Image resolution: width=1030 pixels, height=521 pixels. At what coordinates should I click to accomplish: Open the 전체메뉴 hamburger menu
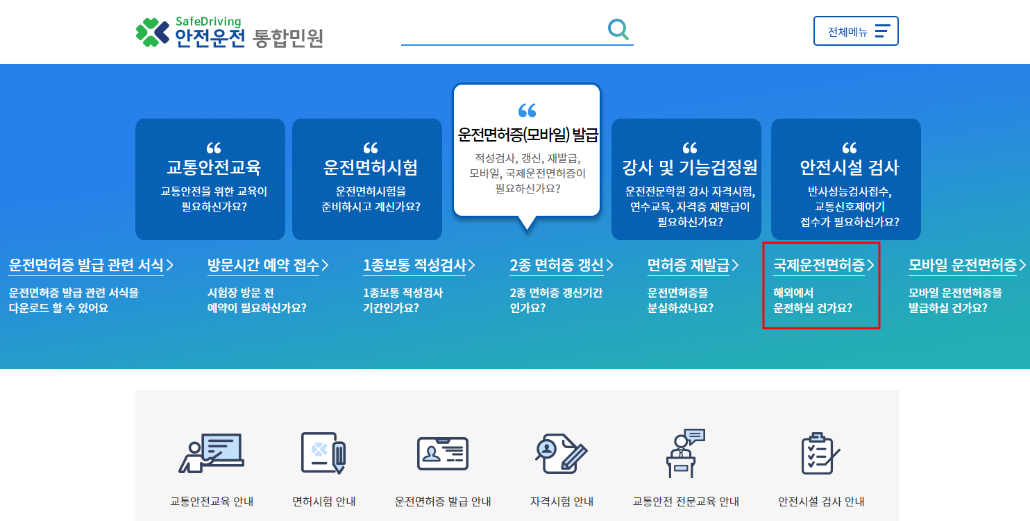pyautogui.click(x=856, y=31)
